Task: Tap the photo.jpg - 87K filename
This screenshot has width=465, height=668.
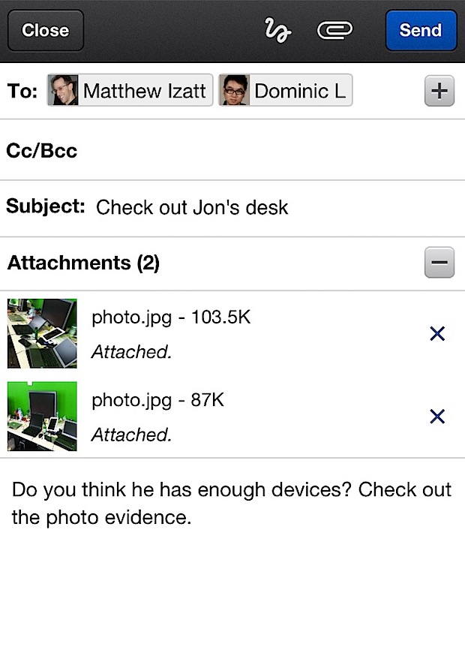Action: click(158, 400)
